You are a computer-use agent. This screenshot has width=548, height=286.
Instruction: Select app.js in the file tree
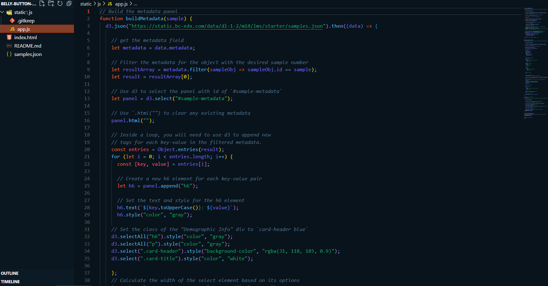24,29
